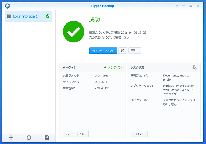This screenshot has height=144, width=206.
Task: Click the 279.28 MB used capacity value
Action: [x=102, y=88]
